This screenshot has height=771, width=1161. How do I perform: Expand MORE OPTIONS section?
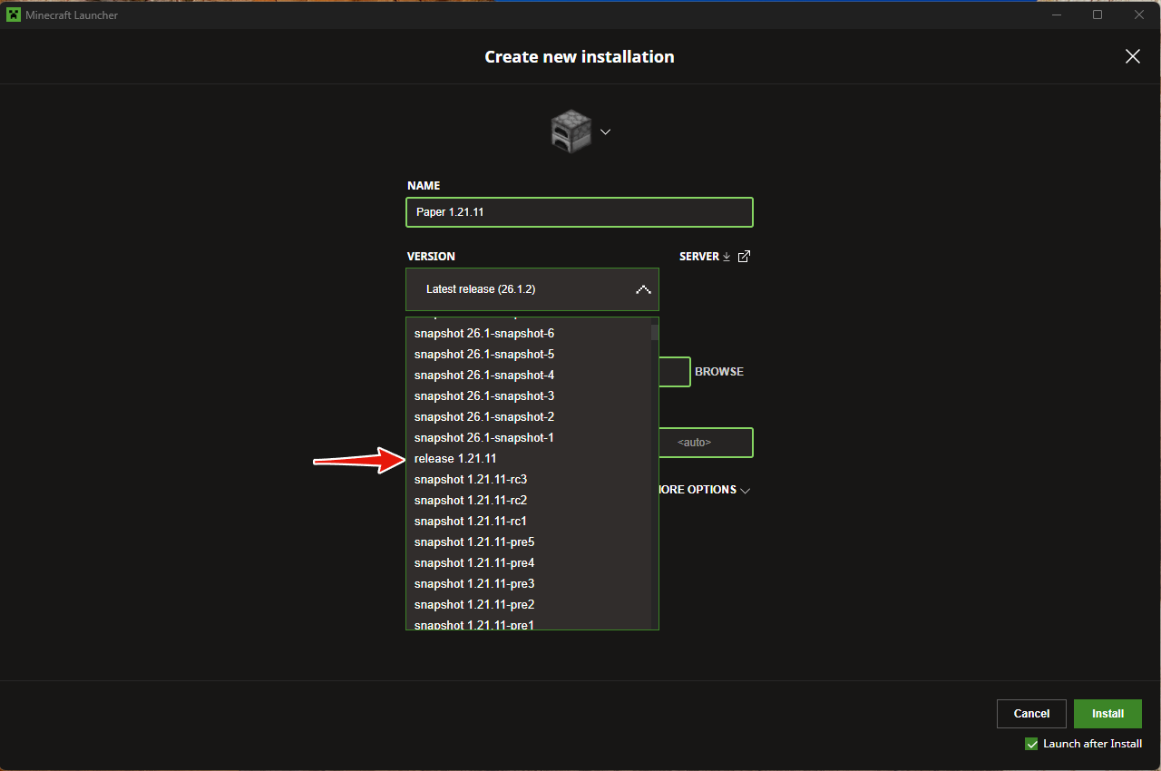pyautogui.click(x=704, y=490)
